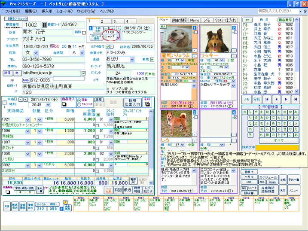The height and width of the screenshot is (231, 308).
Task: Toggle the 顧客入力ロック checkbox
Action: tap(6, 18)
